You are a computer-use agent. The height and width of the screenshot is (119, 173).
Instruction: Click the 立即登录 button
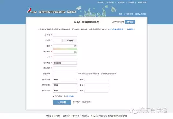point(130,22)
